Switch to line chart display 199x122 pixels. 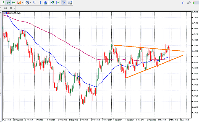coord(13,3)
